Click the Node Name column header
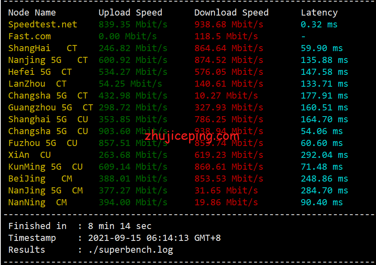 pyautogui.click(x=32, y=13)
